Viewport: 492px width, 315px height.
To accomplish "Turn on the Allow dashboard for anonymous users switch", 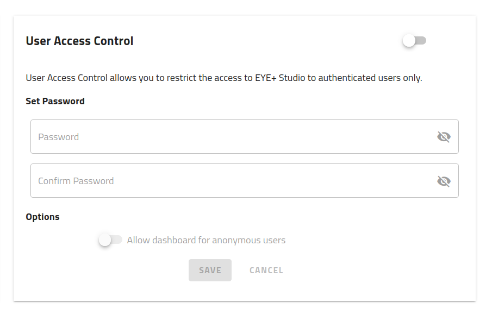I will [x=111, y=240].
